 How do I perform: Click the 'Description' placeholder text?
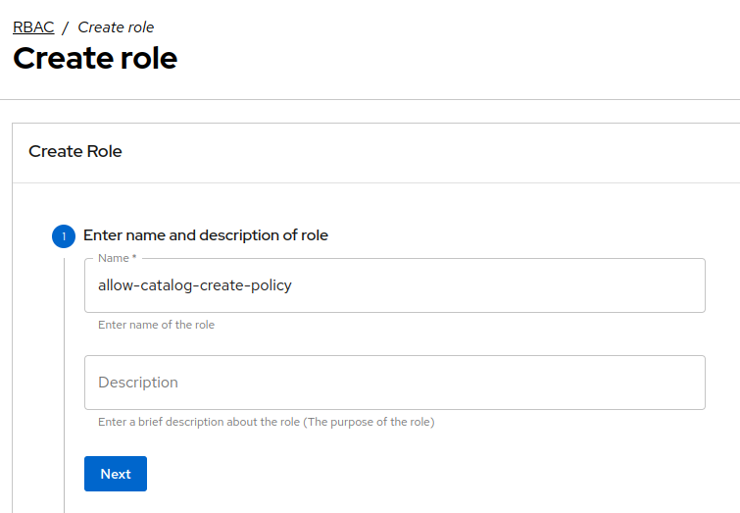(x=138, y=383)
